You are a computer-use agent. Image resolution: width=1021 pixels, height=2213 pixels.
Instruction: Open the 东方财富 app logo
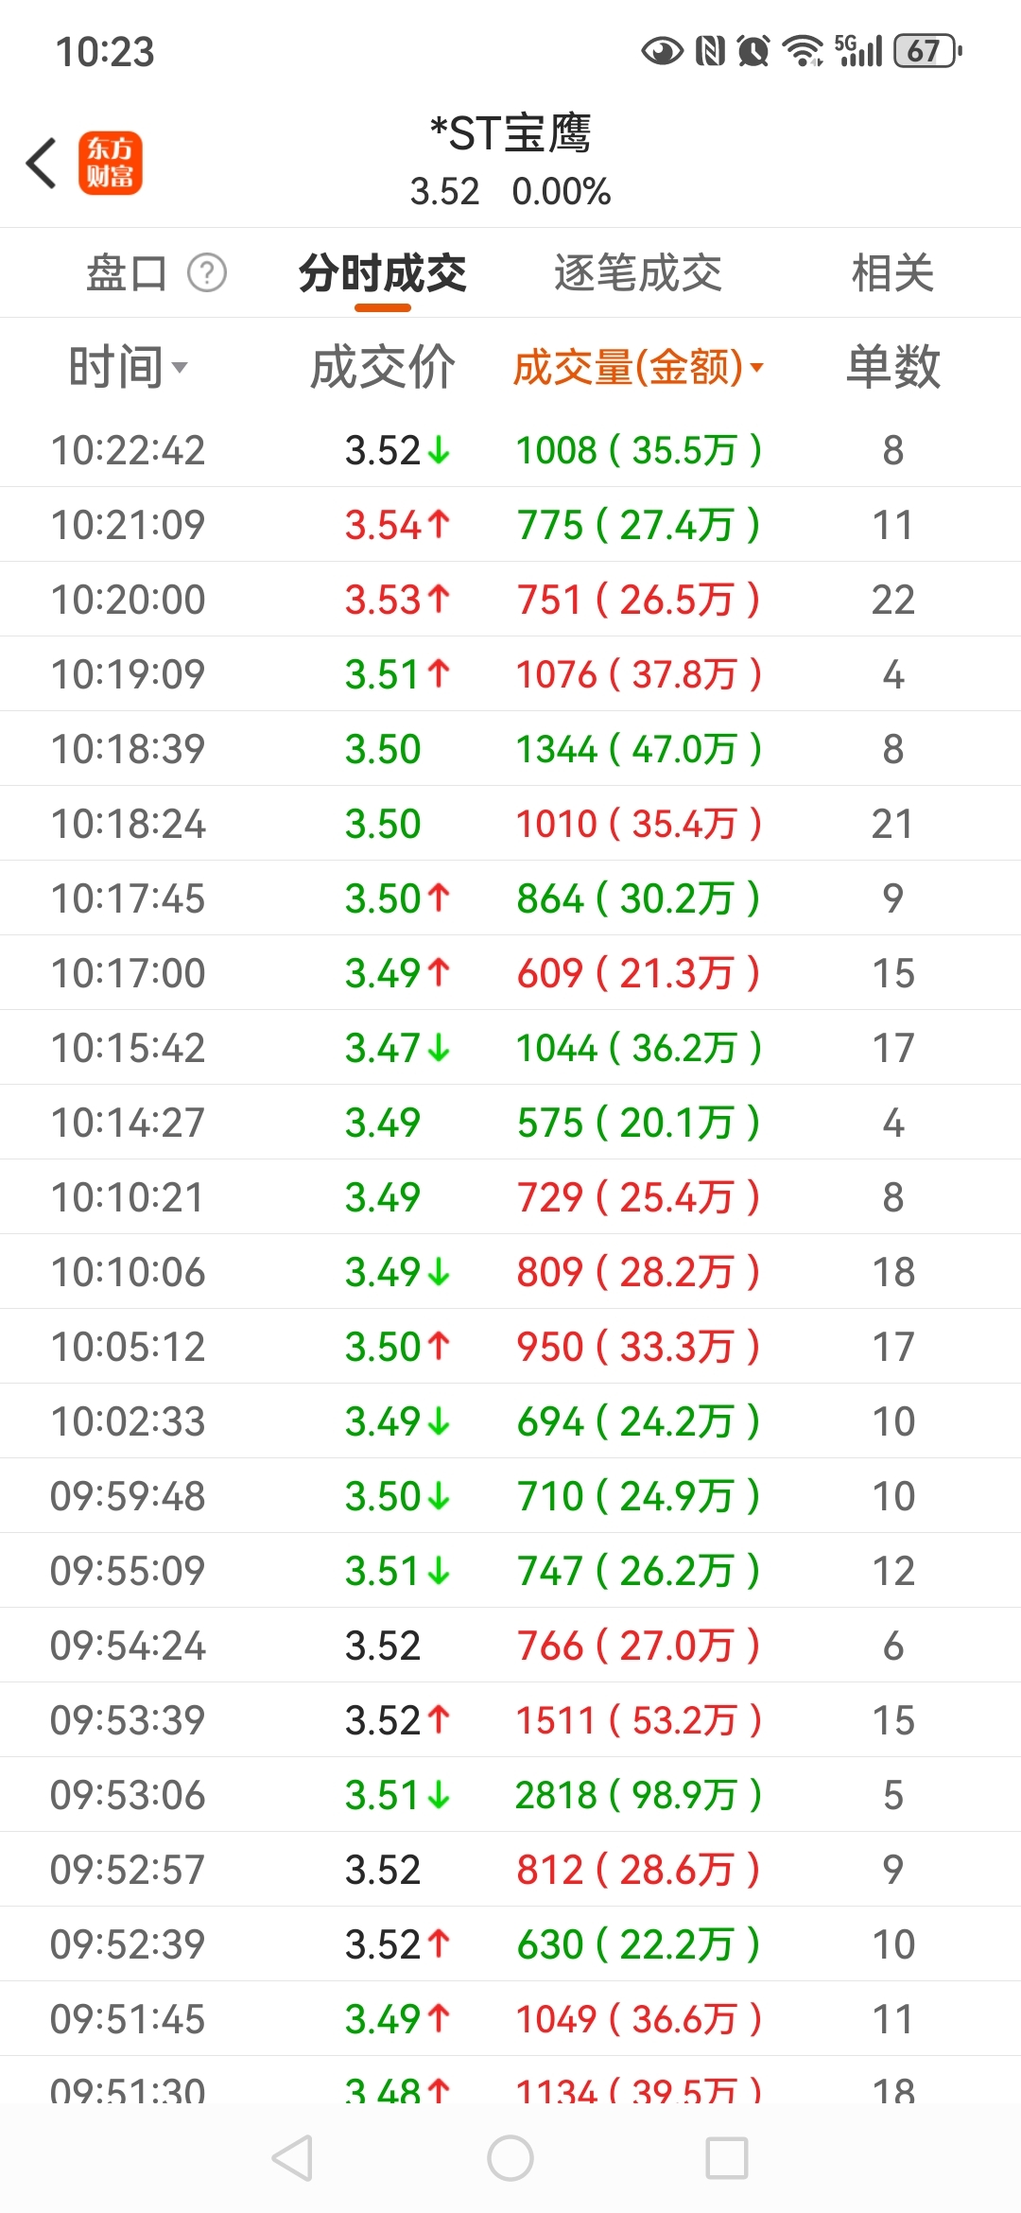click(x=111, y=163)
